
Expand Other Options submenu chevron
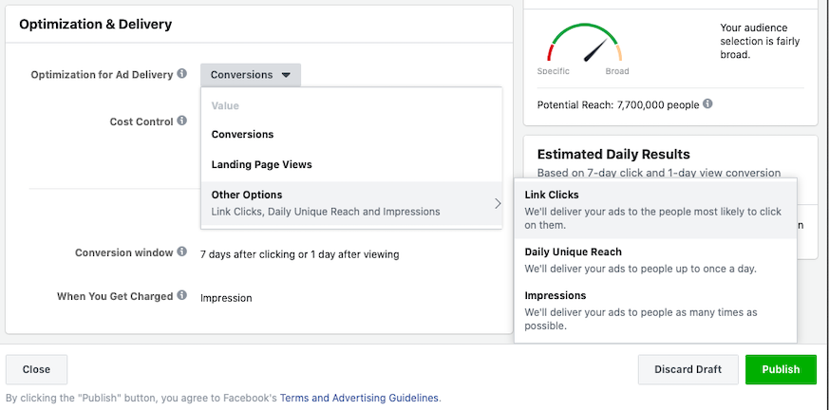click(x=498, y=203)
